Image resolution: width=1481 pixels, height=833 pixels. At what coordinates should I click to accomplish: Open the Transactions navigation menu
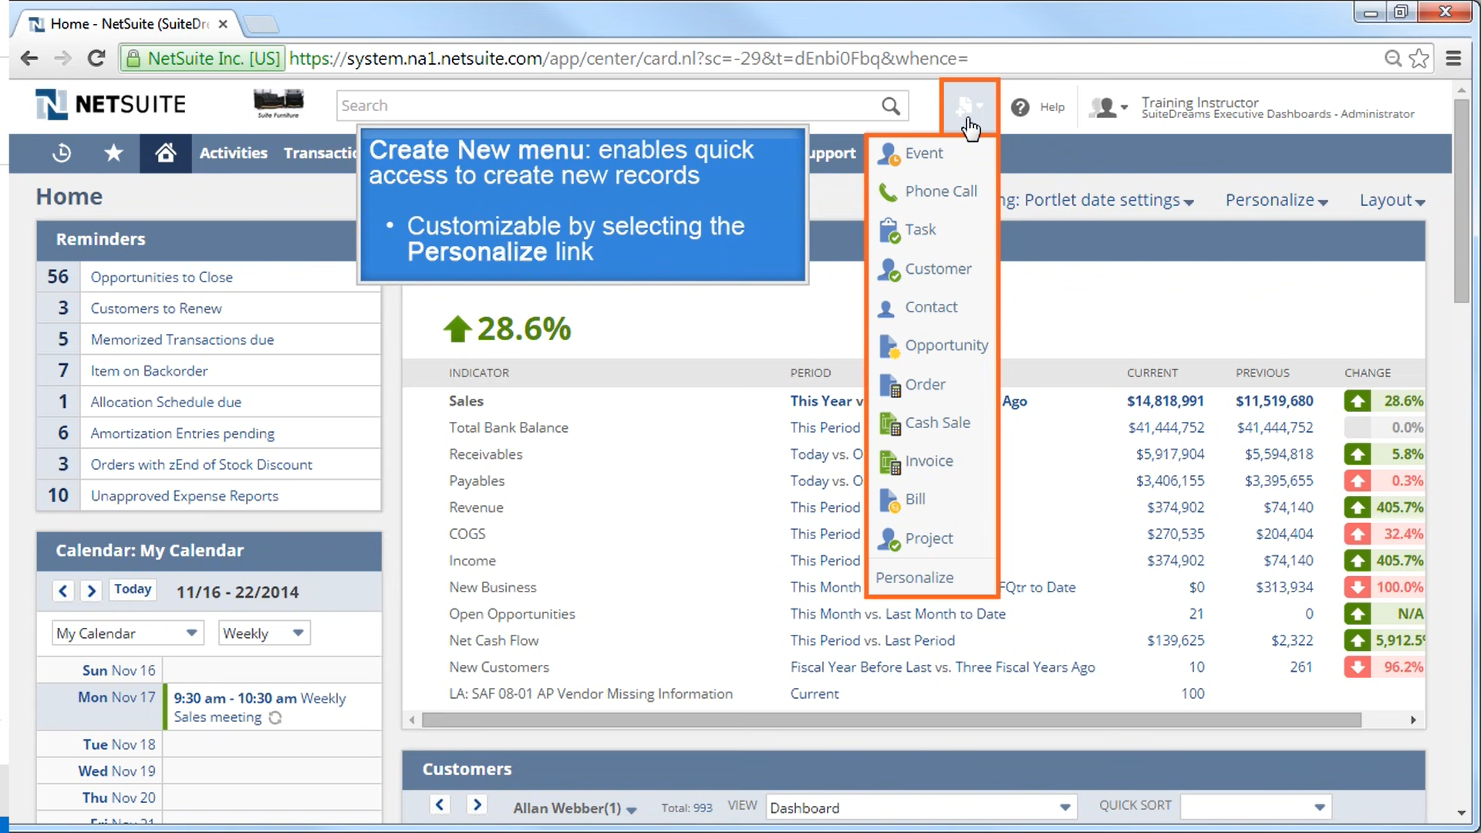pos(320,153)
